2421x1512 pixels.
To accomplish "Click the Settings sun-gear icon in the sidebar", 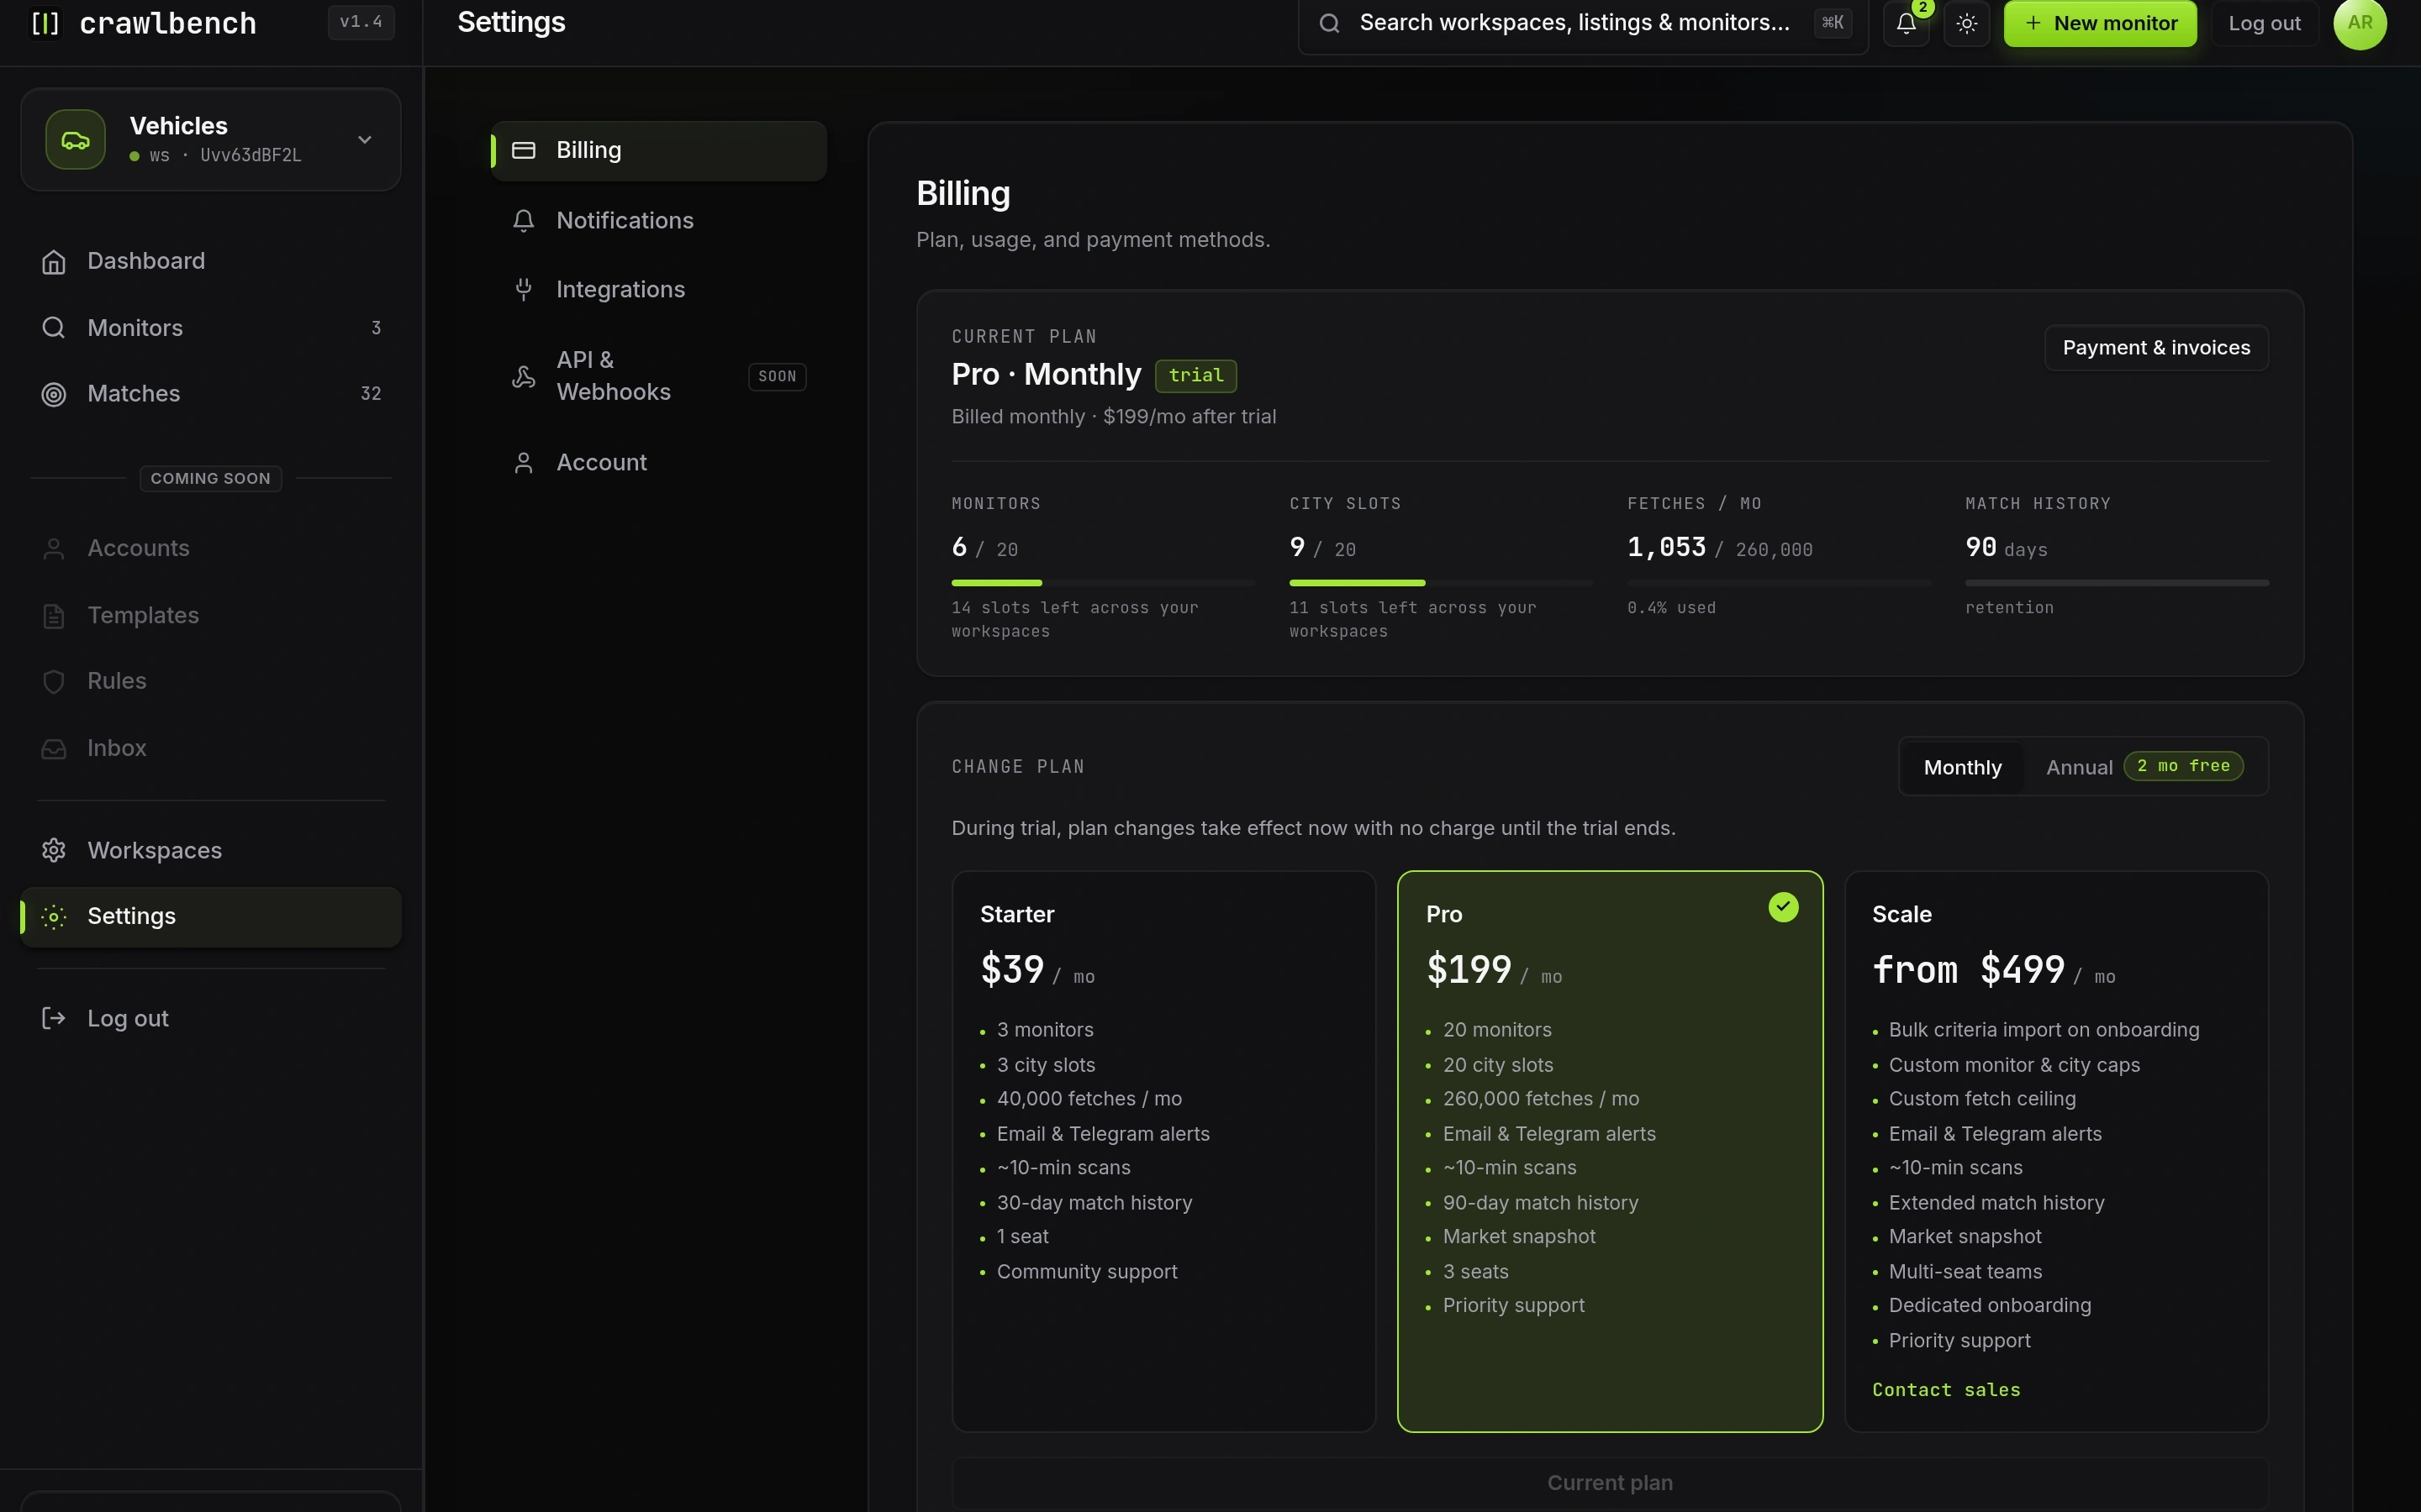I will (54, 916).
